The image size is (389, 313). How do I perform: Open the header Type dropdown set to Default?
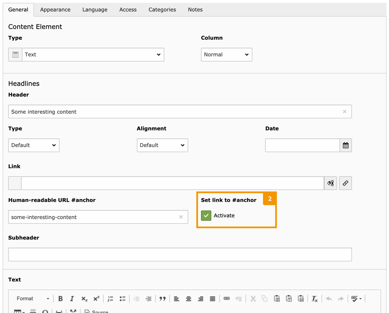pyautogui.click(x=34, y=145)
